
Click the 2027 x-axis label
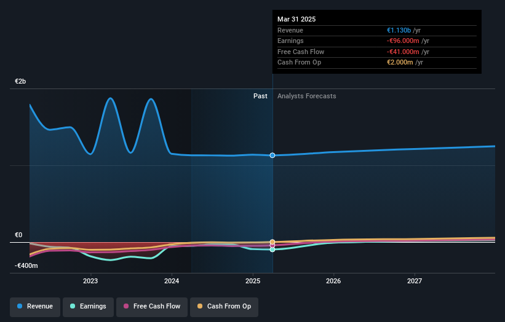415,281
